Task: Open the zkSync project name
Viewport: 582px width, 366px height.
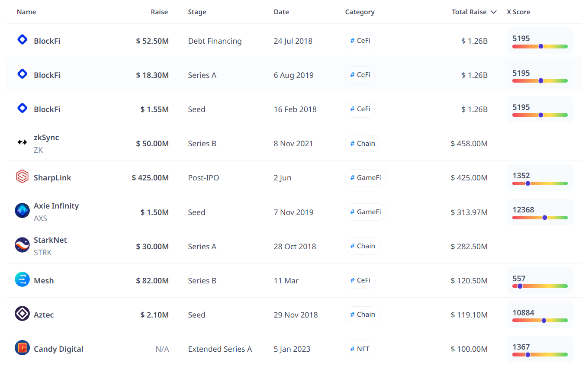Action: [x=46, y=138]
